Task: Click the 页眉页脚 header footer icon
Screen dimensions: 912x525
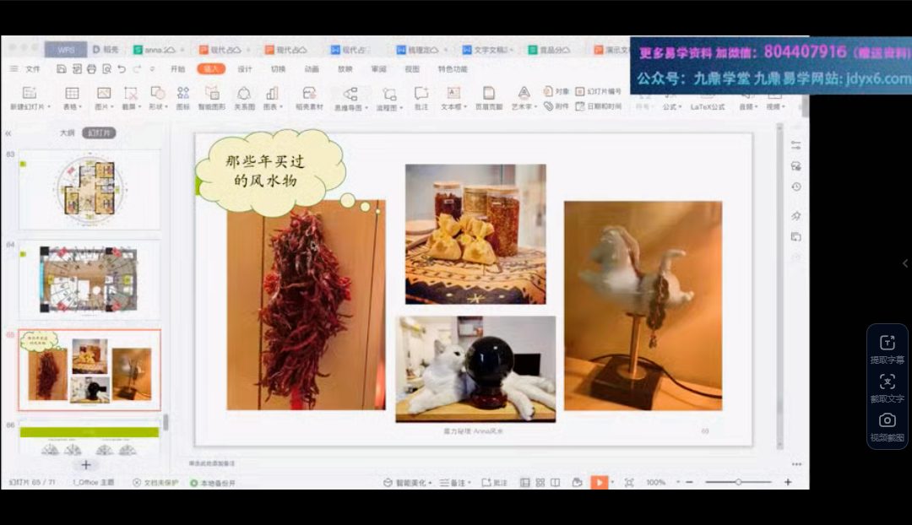Action: coord(488,93)
